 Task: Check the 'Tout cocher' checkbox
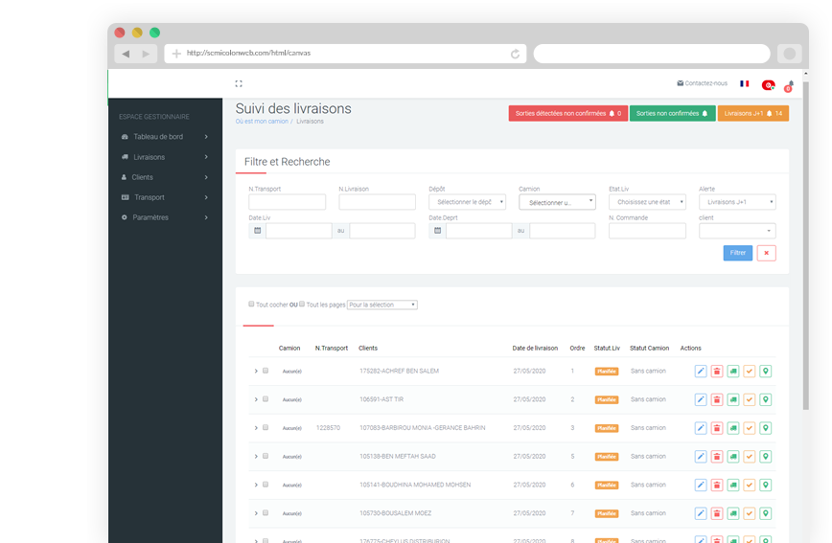251,304
